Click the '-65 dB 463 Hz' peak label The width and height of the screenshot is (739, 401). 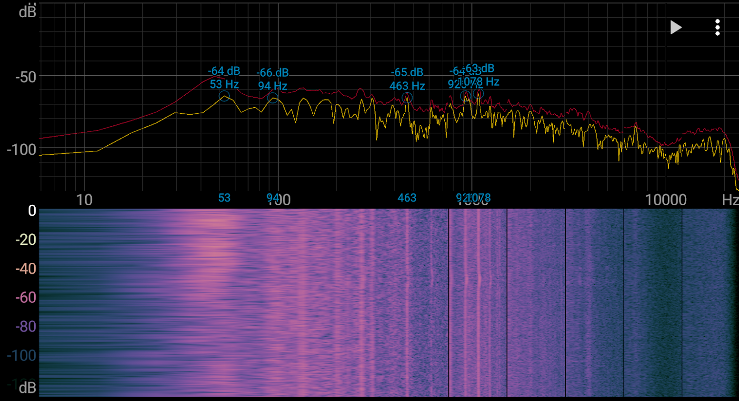coord(407,79)
